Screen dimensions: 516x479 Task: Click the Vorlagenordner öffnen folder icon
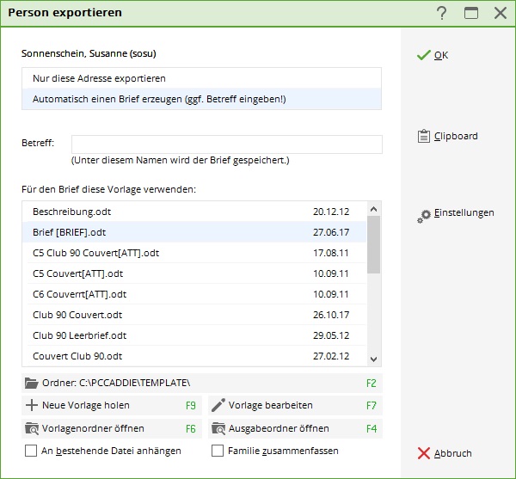tap(32, 427)
